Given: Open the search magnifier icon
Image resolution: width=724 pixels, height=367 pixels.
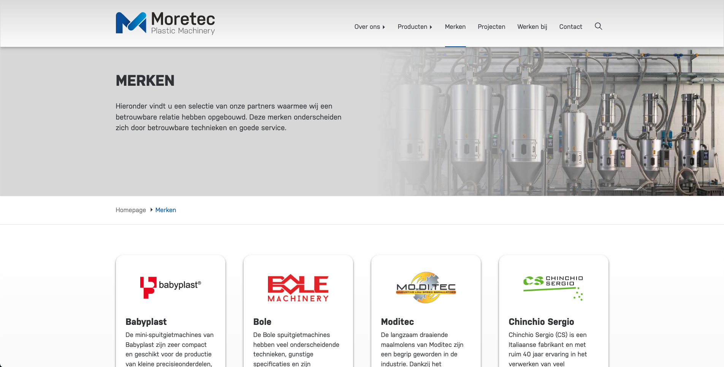Looking at the screenshot, I should coord(598,26).
